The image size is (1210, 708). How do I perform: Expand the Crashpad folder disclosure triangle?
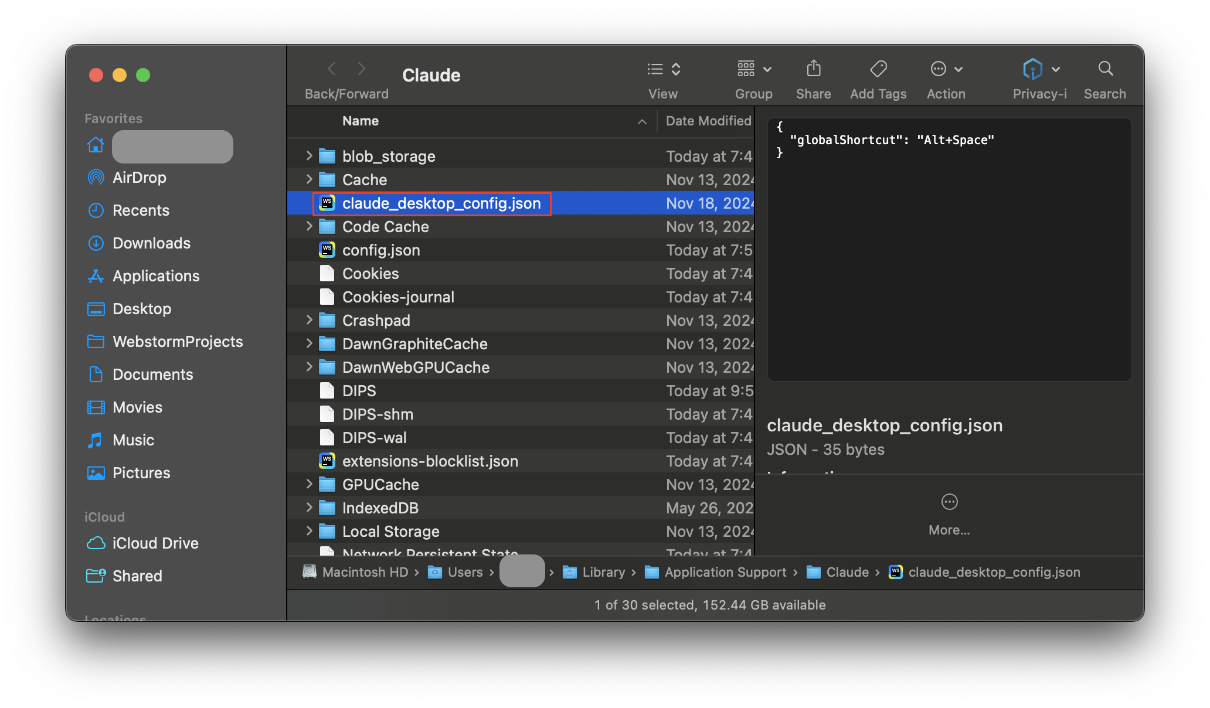309,320
